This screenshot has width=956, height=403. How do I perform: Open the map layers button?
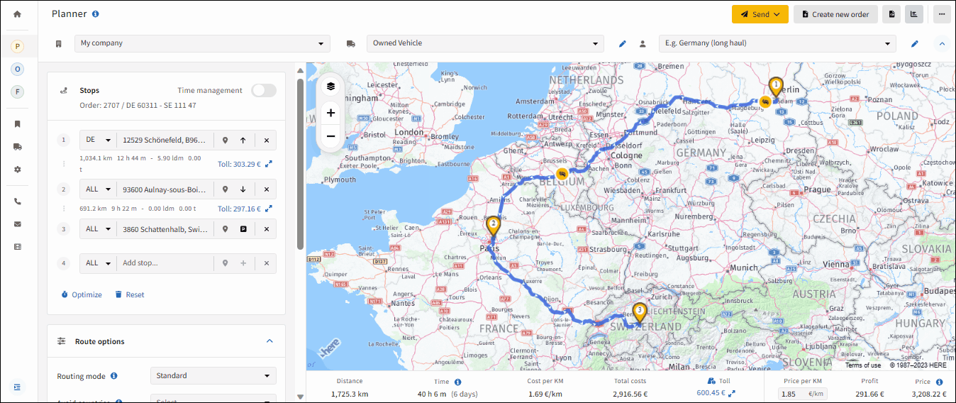tap(330, 87)
